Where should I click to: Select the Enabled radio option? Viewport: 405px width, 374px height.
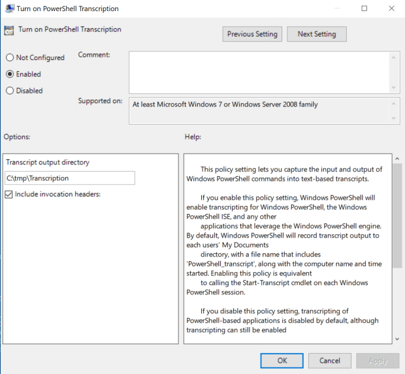10,74
